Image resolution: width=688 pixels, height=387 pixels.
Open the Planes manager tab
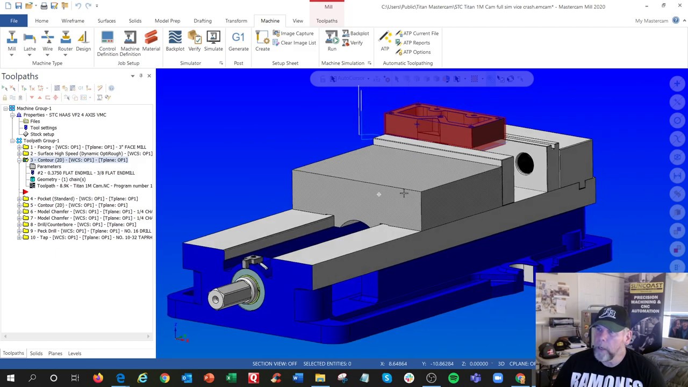click(55, 353)
